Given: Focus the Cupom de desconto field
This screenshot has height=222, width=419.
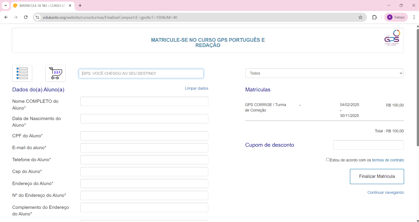Looking at the screenshot, I should tap(368, 145).
